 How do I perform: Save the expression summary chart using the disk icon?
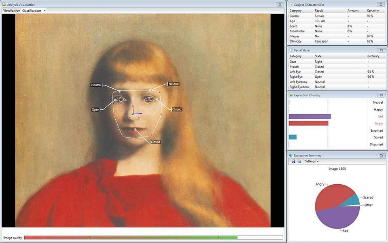(x=293, y=161)
